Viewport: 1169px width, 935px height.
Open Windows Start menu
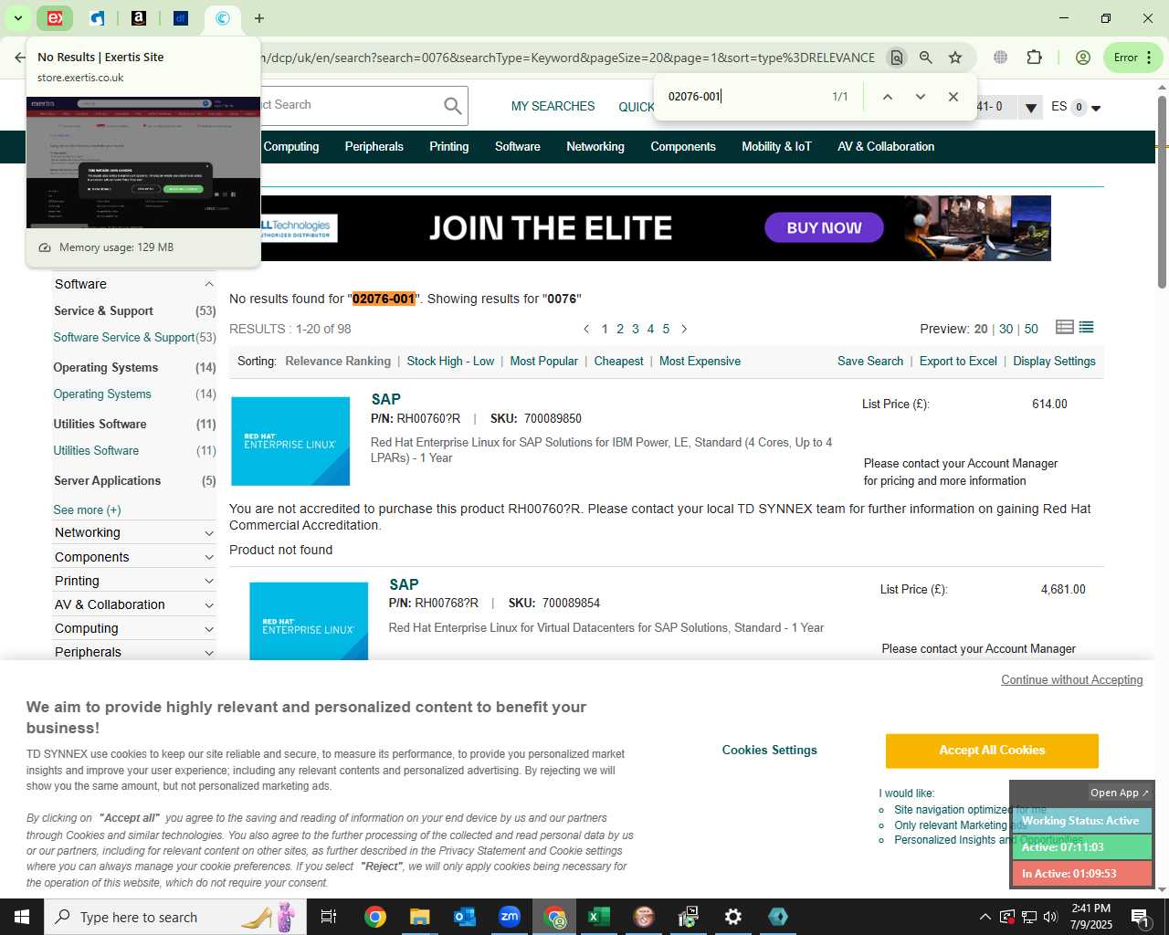pos(22,917)
